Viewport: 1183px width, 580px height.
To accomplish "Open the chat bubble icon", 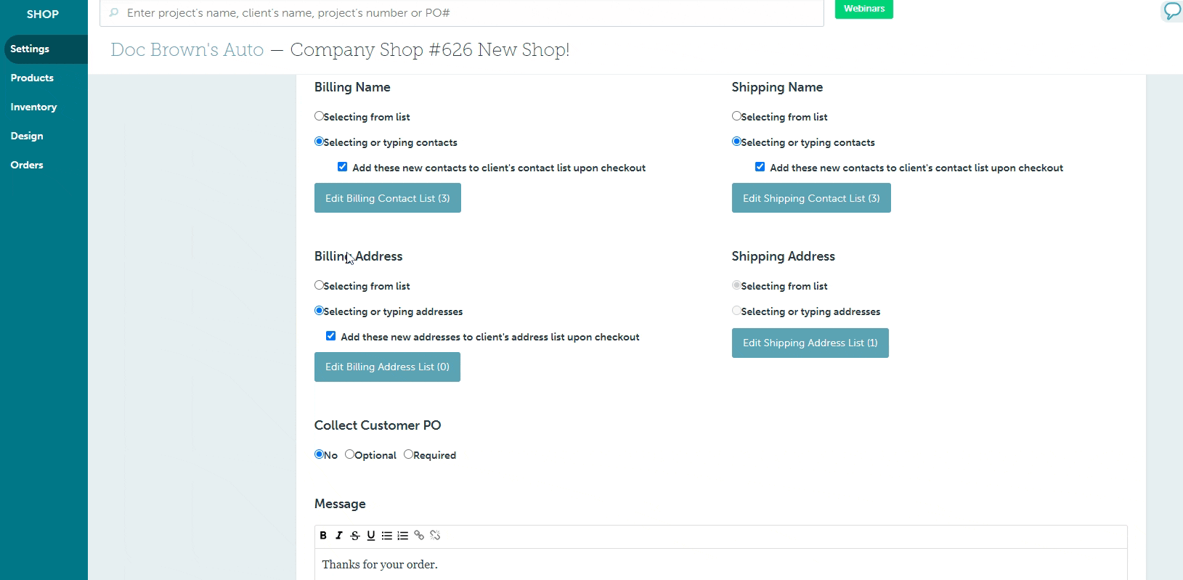I will coord(1171,11).
